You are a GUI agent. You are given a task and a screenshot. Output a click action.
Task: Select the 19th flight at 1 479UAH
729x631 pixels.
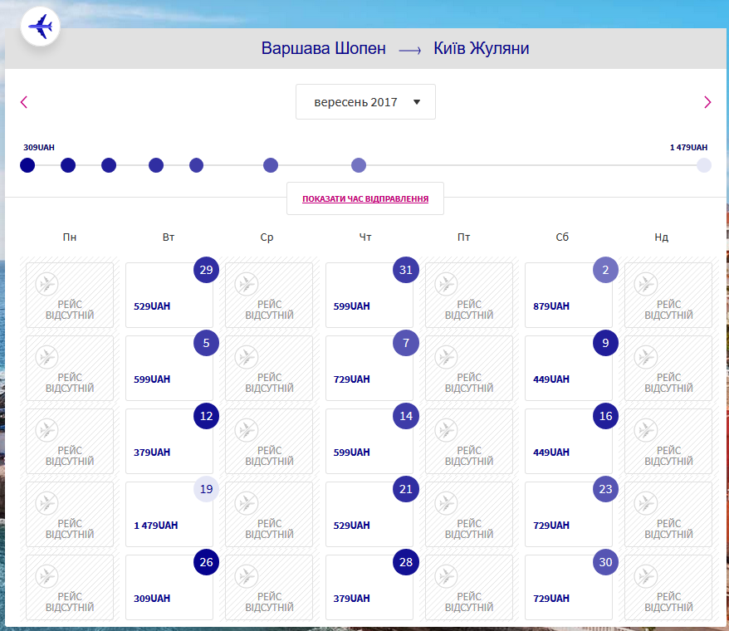pyautogui.click(x=169, y=515)
